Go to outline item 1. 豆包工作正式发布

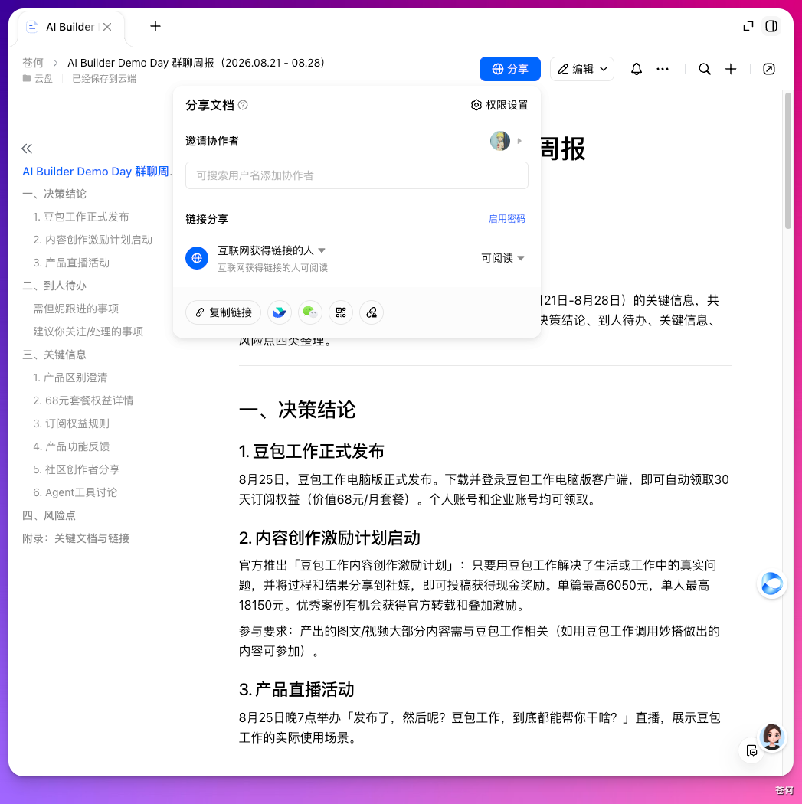pos(81,217)
